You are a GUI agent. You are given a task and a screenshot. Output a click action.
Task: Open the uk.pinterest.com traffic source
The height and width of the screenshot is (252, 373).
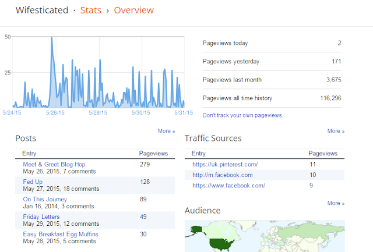pos(225,164)
